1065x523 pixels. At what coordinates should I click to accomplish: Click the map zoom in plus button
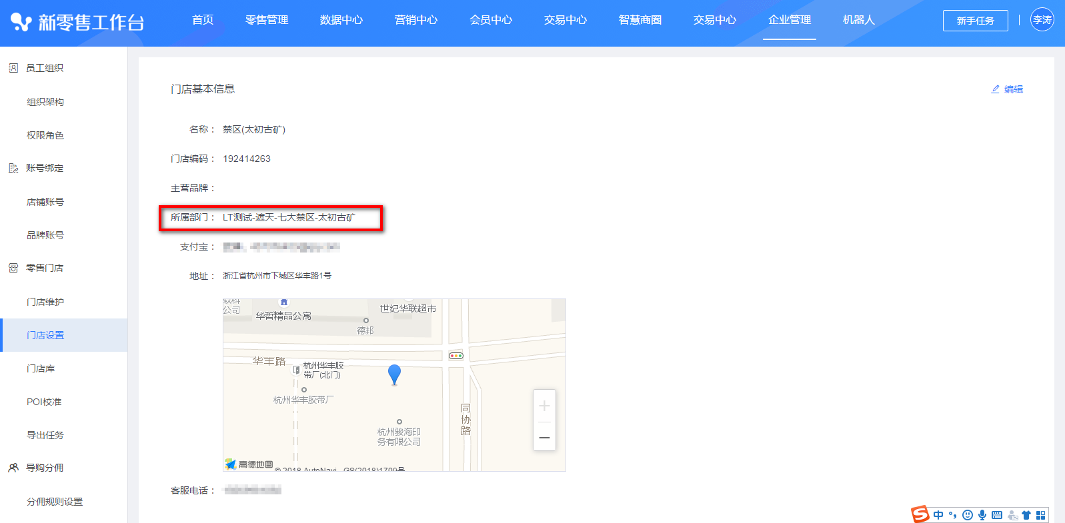(544, 406)
